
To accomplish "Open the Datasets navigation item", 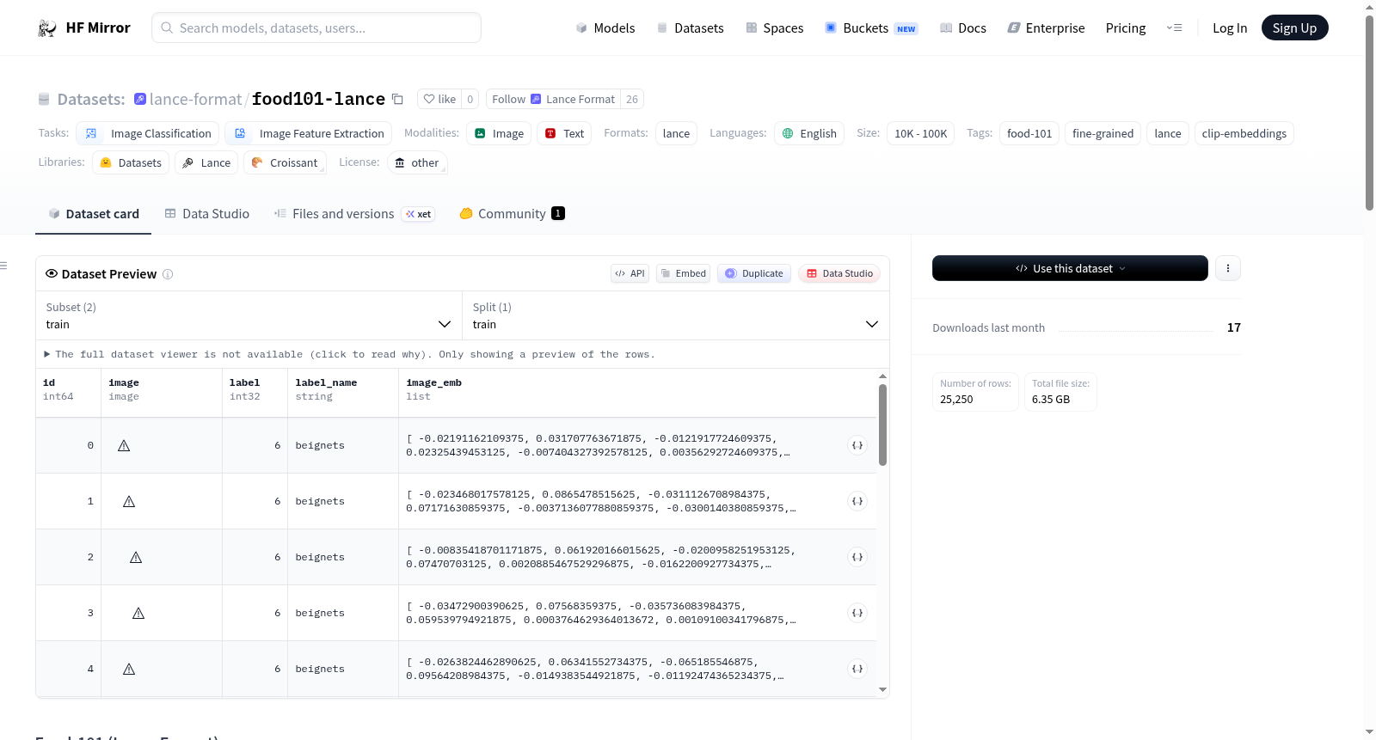I will point(691,28).
